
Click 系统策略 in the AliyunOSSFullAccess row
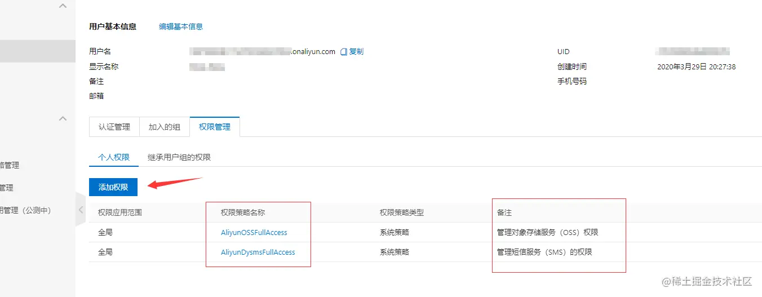click(x=395, y=232)
